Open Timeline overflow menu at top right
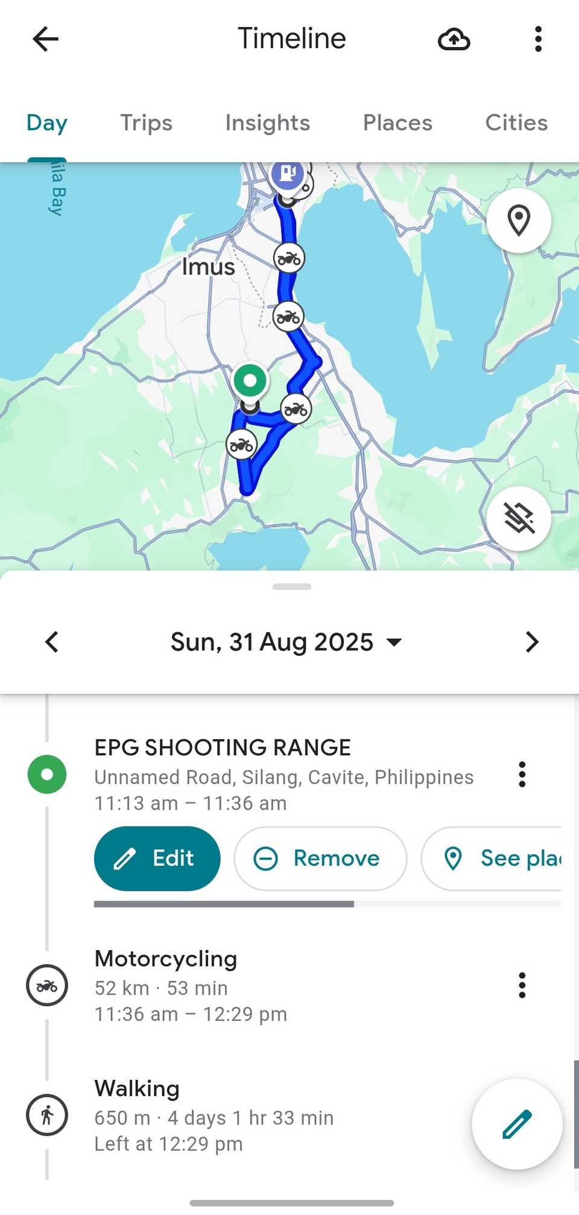The image size is (579, 1215). (x=538, y=40)
